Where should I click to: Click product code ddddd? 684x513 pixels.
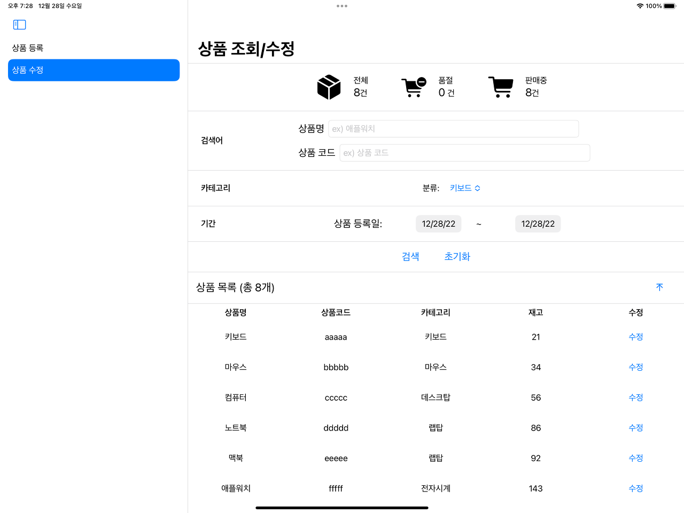click(336, 428)
